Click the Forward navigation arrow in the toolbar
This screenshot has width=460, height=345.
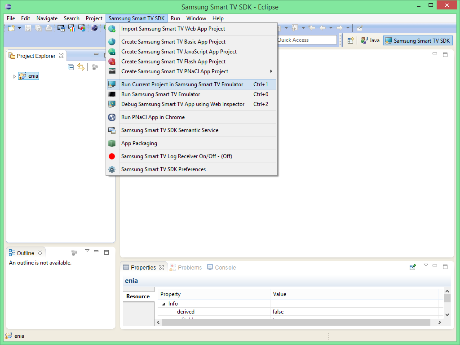(x=340, y=28)
